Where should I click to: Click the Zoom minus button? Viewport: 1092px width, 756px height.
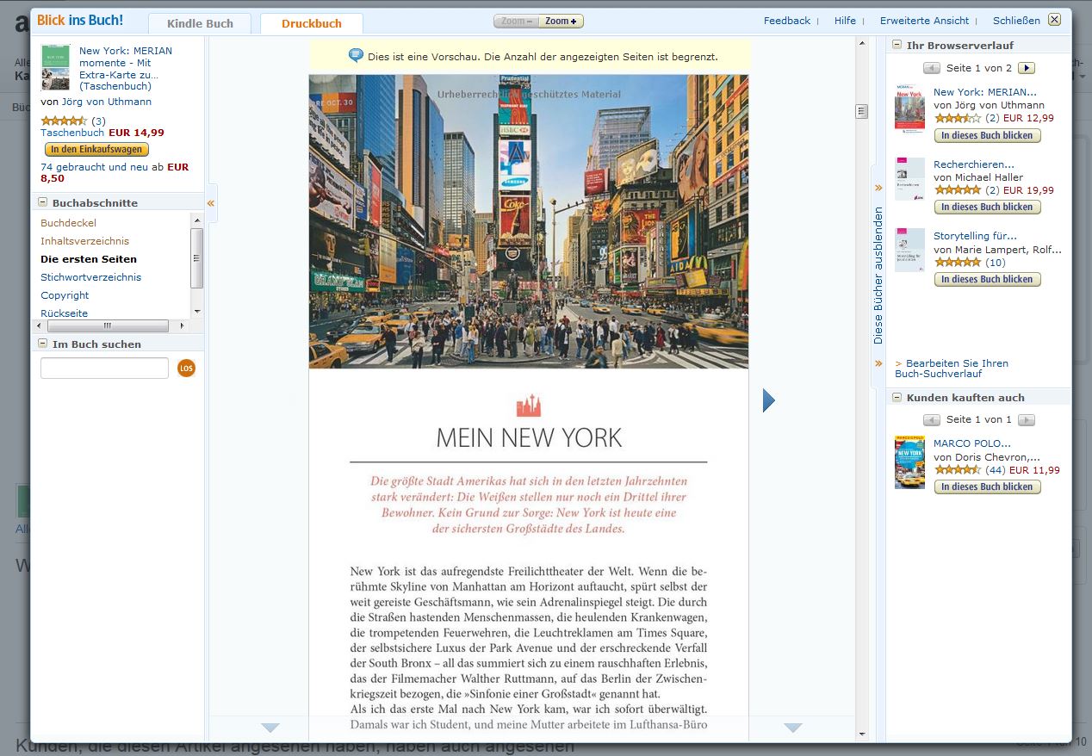[517, 21]
